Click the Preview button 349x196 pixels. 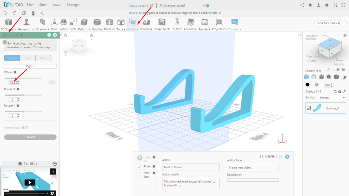pyautogui.click(x=30, y=137)
